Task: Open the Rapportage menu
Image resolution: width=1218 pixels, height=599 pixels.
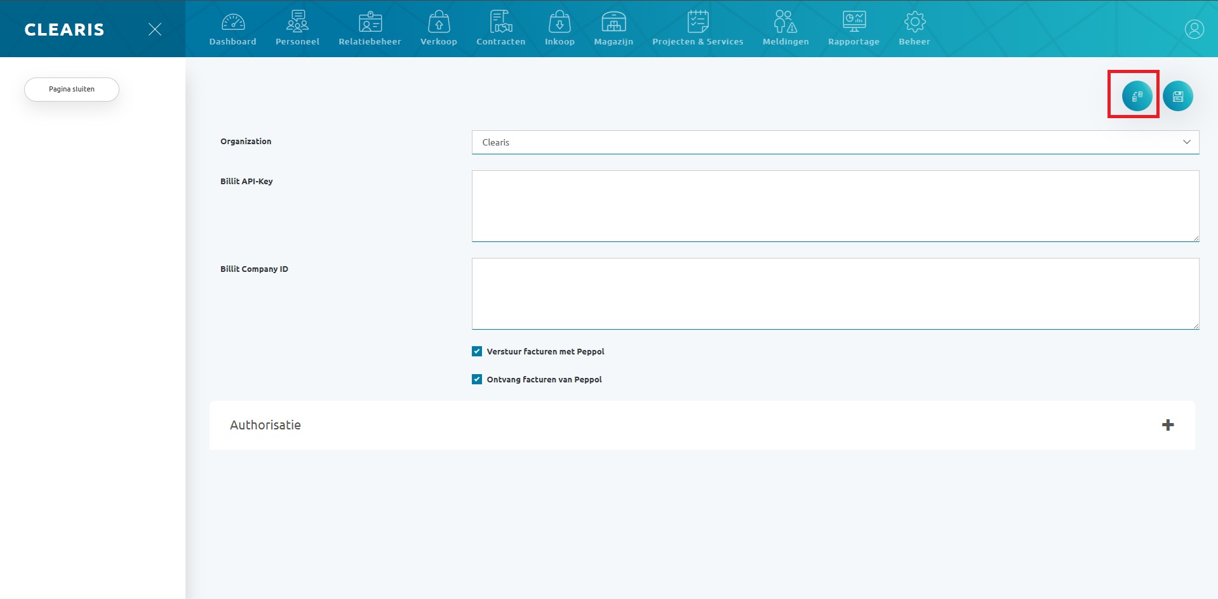Action: tap(853, 29)
